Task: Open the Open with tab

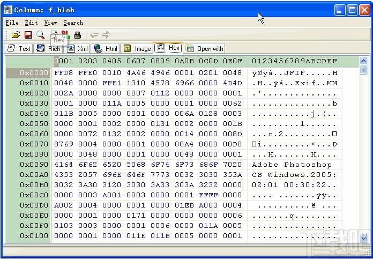Action: point(204,48)
